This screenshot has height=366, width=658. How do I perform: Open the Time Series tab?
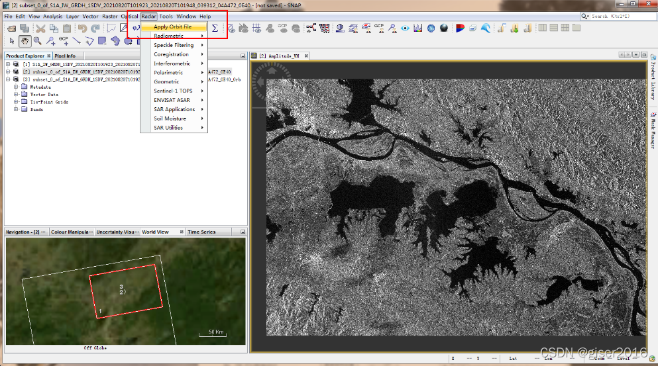pyautogui.click(x=201, y=232)
